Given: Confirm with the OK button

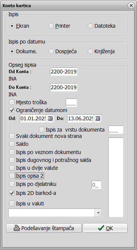Looking at the screenshot, I should point(105,228).
